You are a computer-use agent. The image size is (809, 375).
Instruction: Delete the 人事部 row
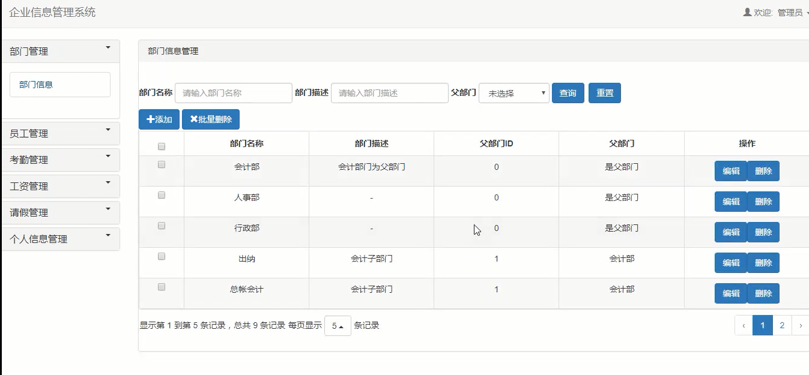763,202
